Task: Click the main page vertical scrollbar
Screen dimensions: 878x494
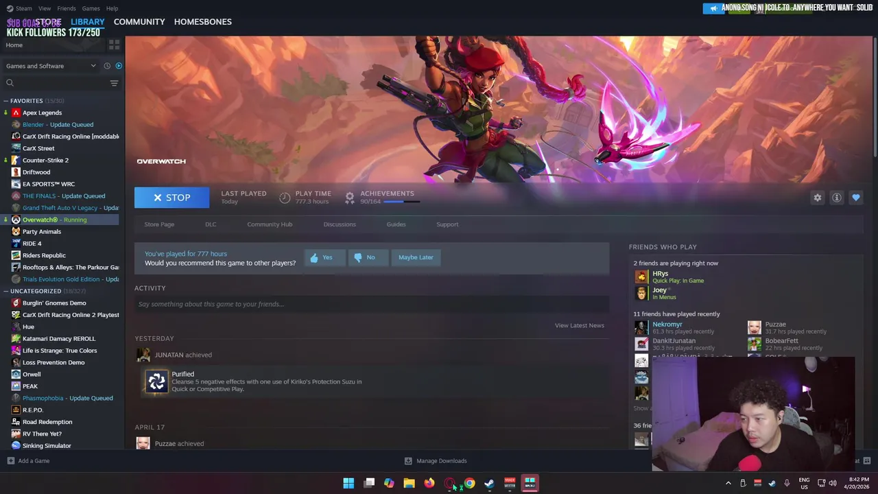Action: click(875, 96)
